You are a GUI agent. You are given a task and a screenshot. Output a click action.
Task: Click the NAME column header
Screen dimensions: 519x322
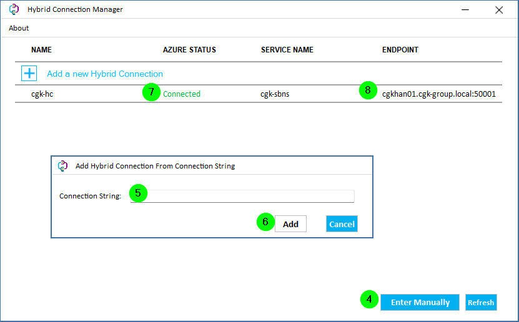41,50
